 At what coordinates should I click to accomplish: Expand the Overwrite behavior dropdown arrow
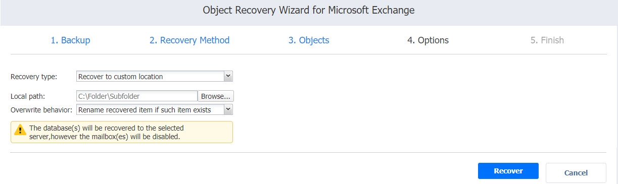point(228,109)
